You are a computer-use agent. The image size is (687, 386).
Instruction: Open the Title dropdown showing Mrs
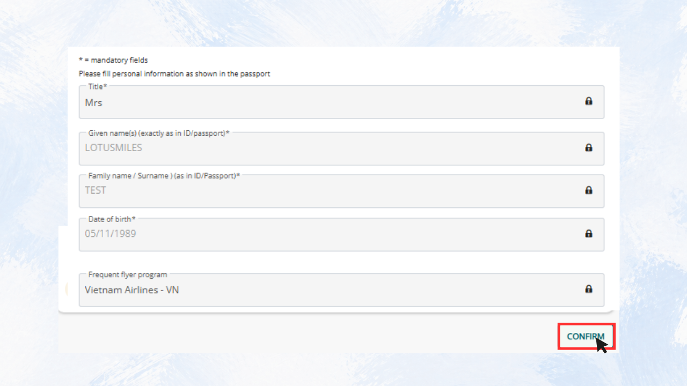point(341,102)
